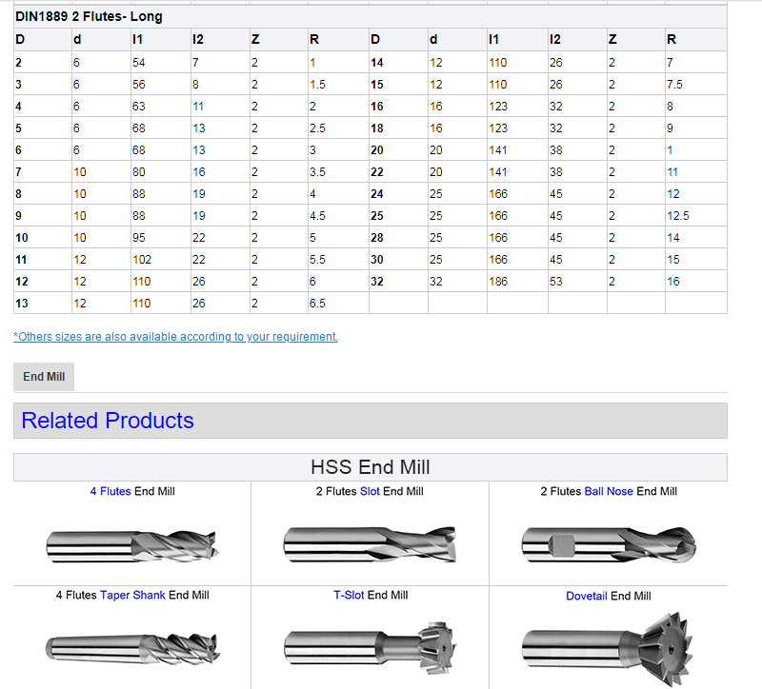The width and height of the screenshot is (762, 689).
Task: Select the D value 10 cell
Action: (43, 237)
